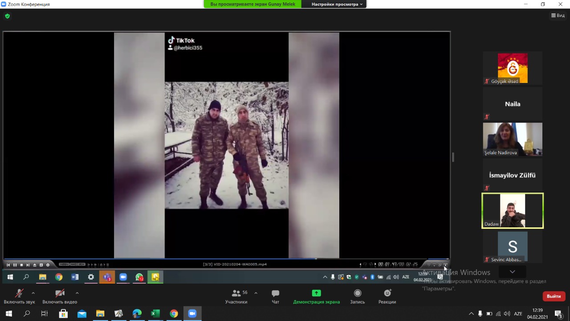
Task: Open Settings gear on shared screen taskbar
Action: pos(91,277)
